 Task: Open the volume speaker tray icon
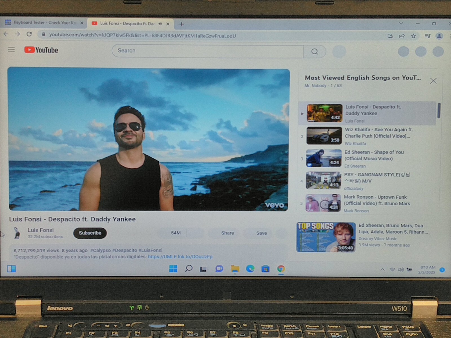point(401,270)
